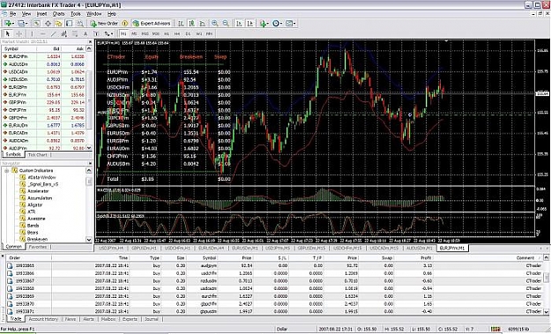Toggle the Navigator folder-star icon
This screenshot has width=551, height=334.
(58, 24)
